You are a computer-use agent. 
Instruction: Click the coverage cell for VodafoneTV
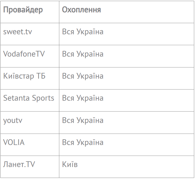tap(83, 54)
